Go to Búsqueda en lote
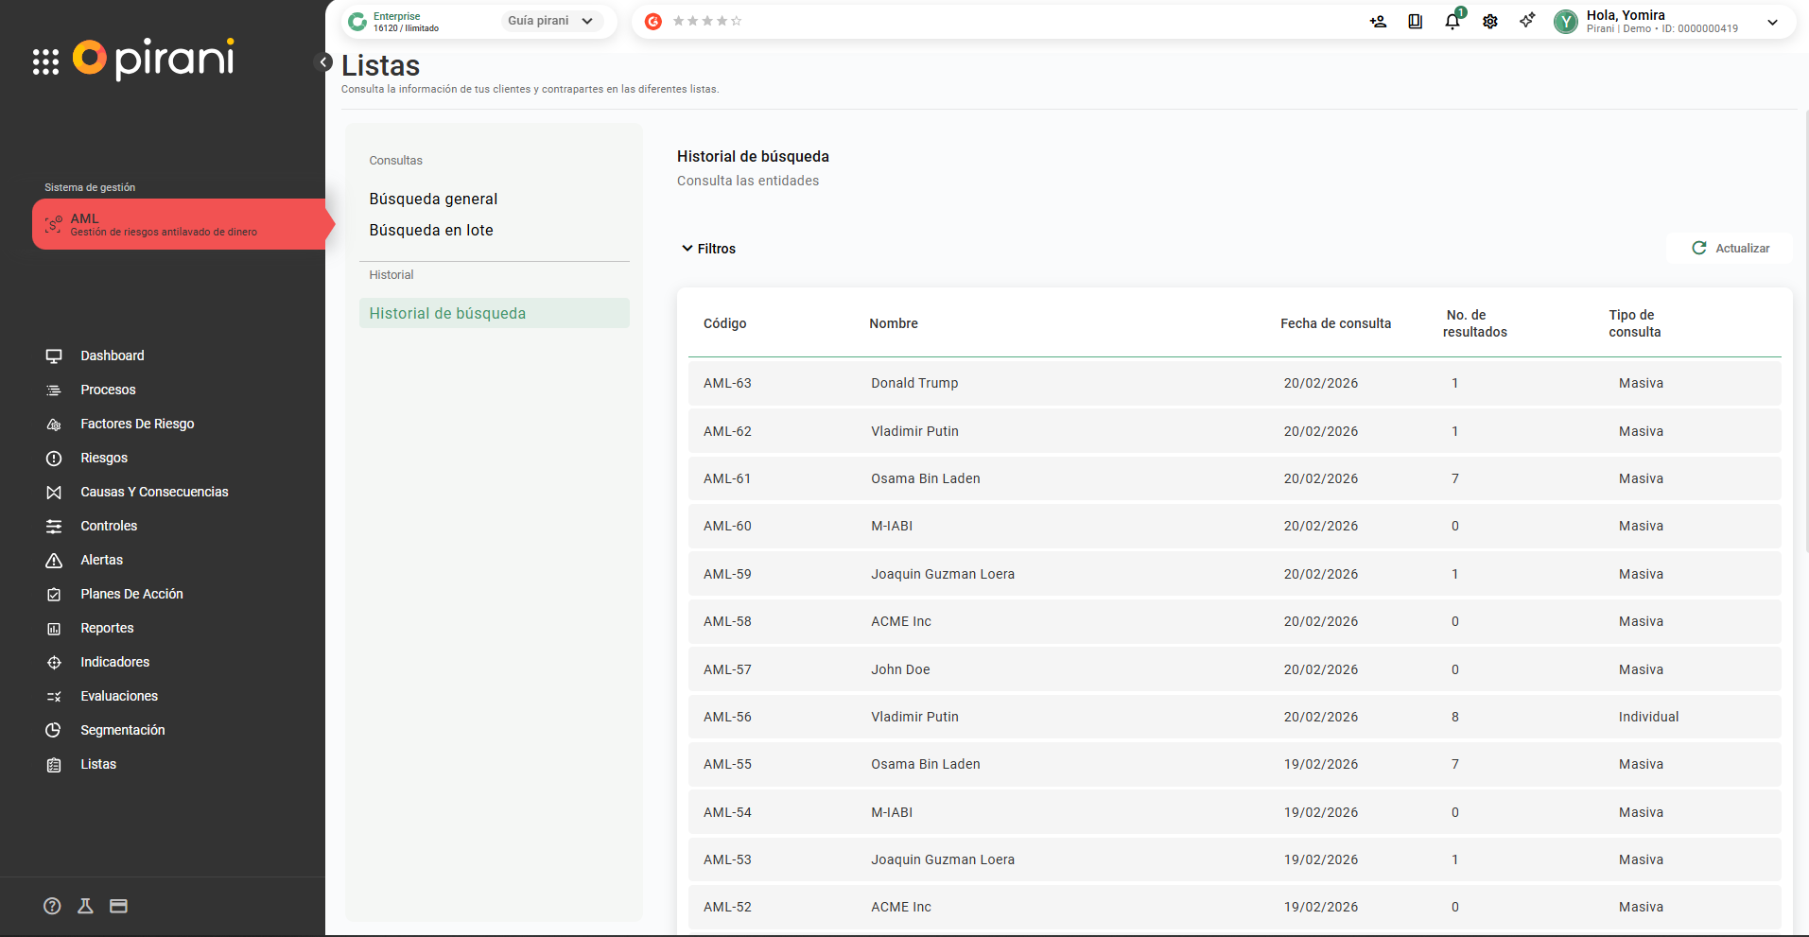Screen dimensions: 1809x937 [431, 230]
